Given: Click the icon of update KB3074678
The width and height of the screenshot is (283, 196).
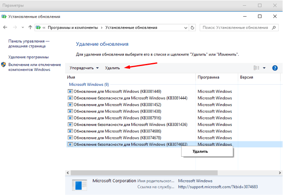Looking at the screenshot, I should 70,138.
